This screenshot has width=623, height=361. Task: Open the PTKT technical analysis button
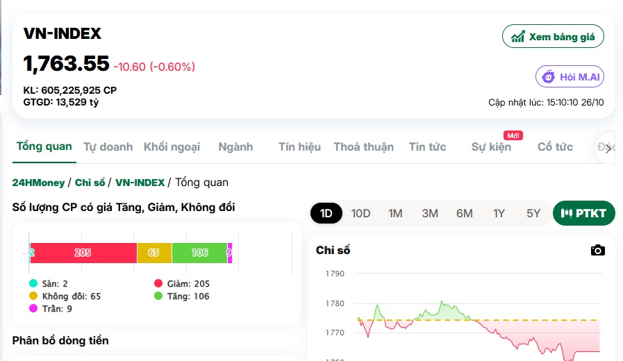click(x=583, y=213)
